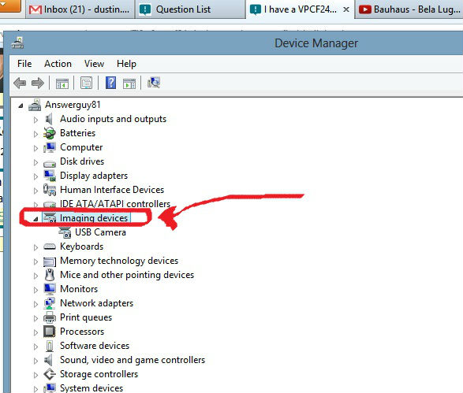Click the Human Interface Devices icon

click(50, 190)
